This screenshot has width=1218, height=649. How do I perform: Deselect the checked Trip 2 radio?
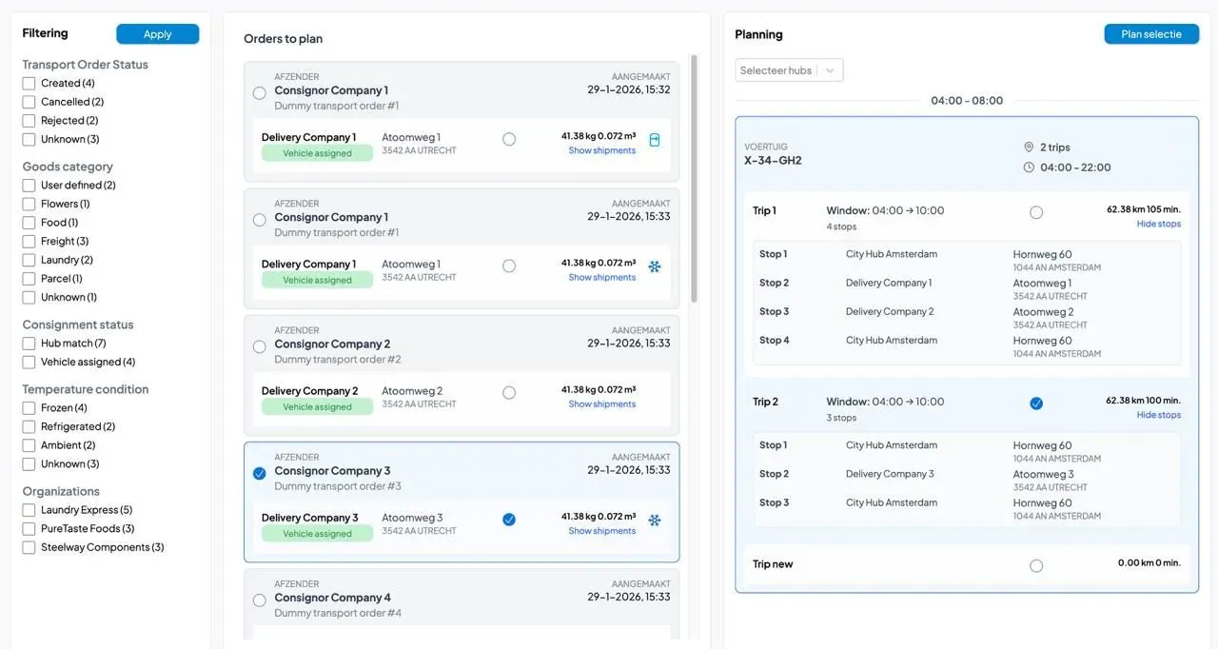pos(1036,403)
